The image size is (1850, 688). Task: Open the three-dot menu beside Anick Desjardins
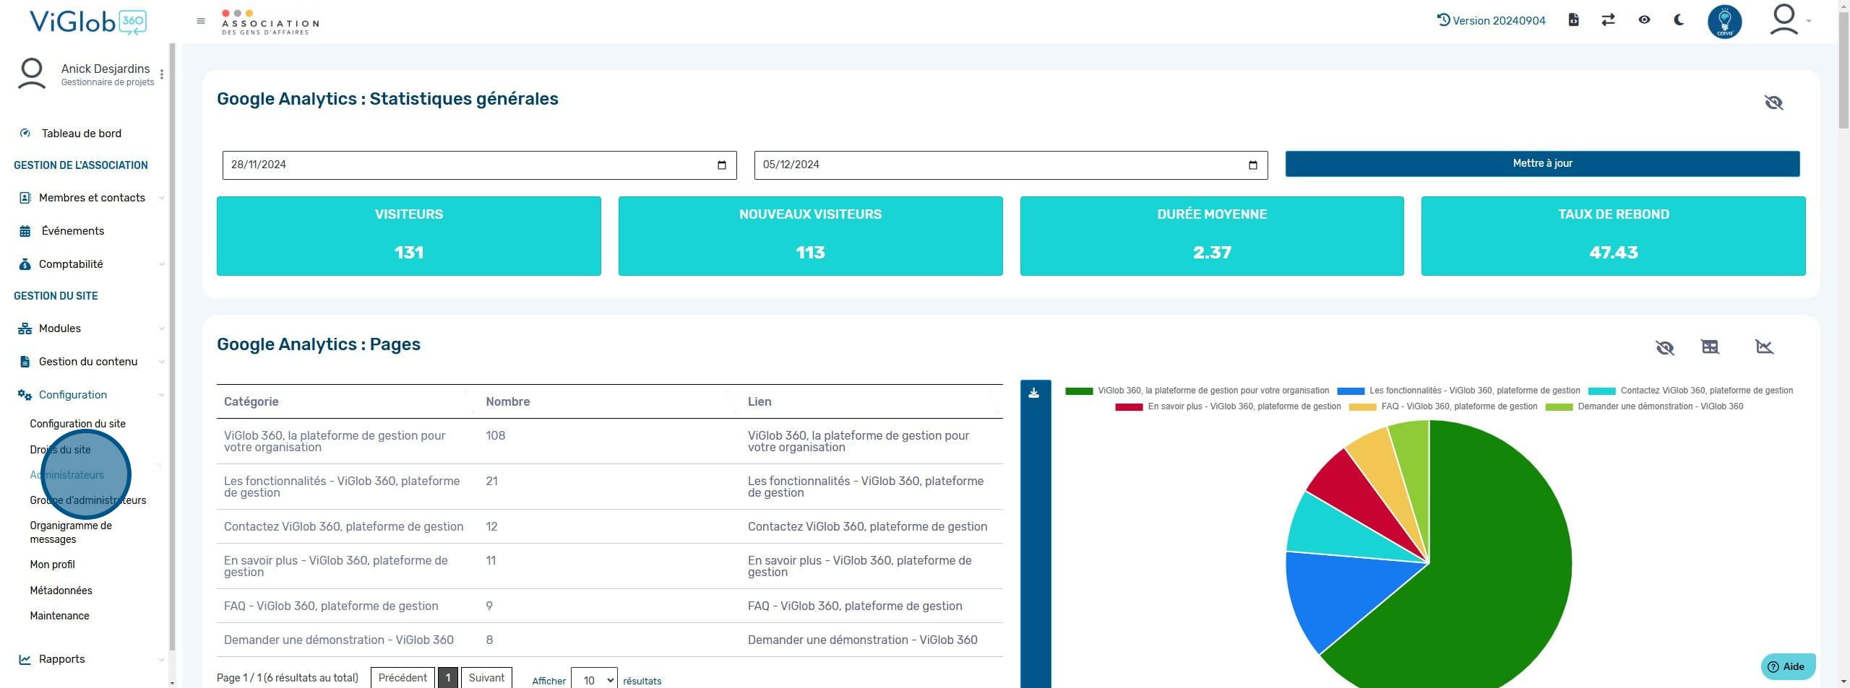click(x=162, y=74)
